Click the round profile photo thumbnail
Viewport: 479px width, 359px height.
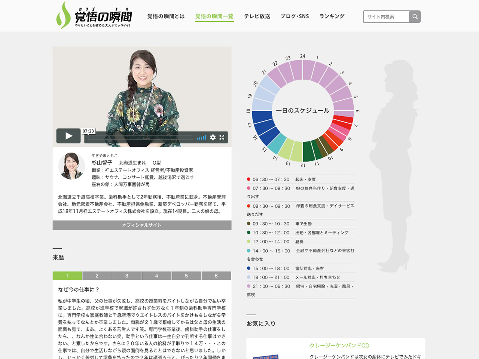pos(71,166)
